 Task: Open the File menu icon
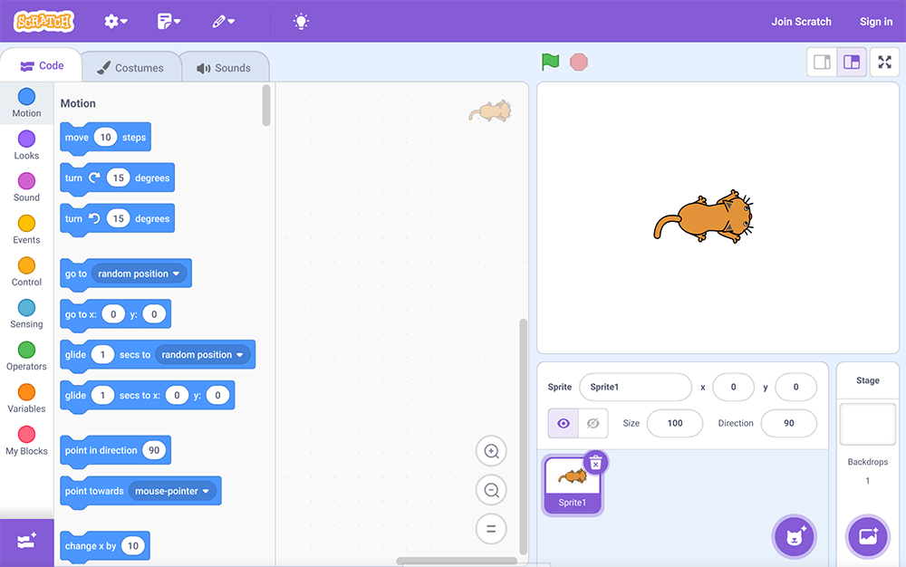[x=169, y=22]
